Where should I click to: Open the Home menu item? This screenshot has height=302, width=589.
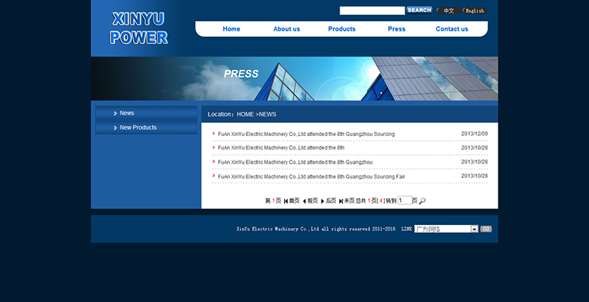coord(232,29)
